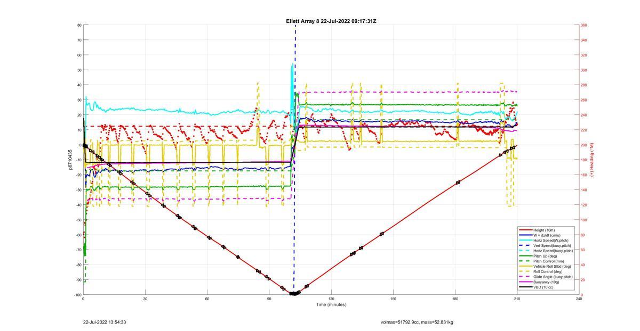Select the 'Horiz Speed(buoy,pitch)' legend entry

click(553, 251)
